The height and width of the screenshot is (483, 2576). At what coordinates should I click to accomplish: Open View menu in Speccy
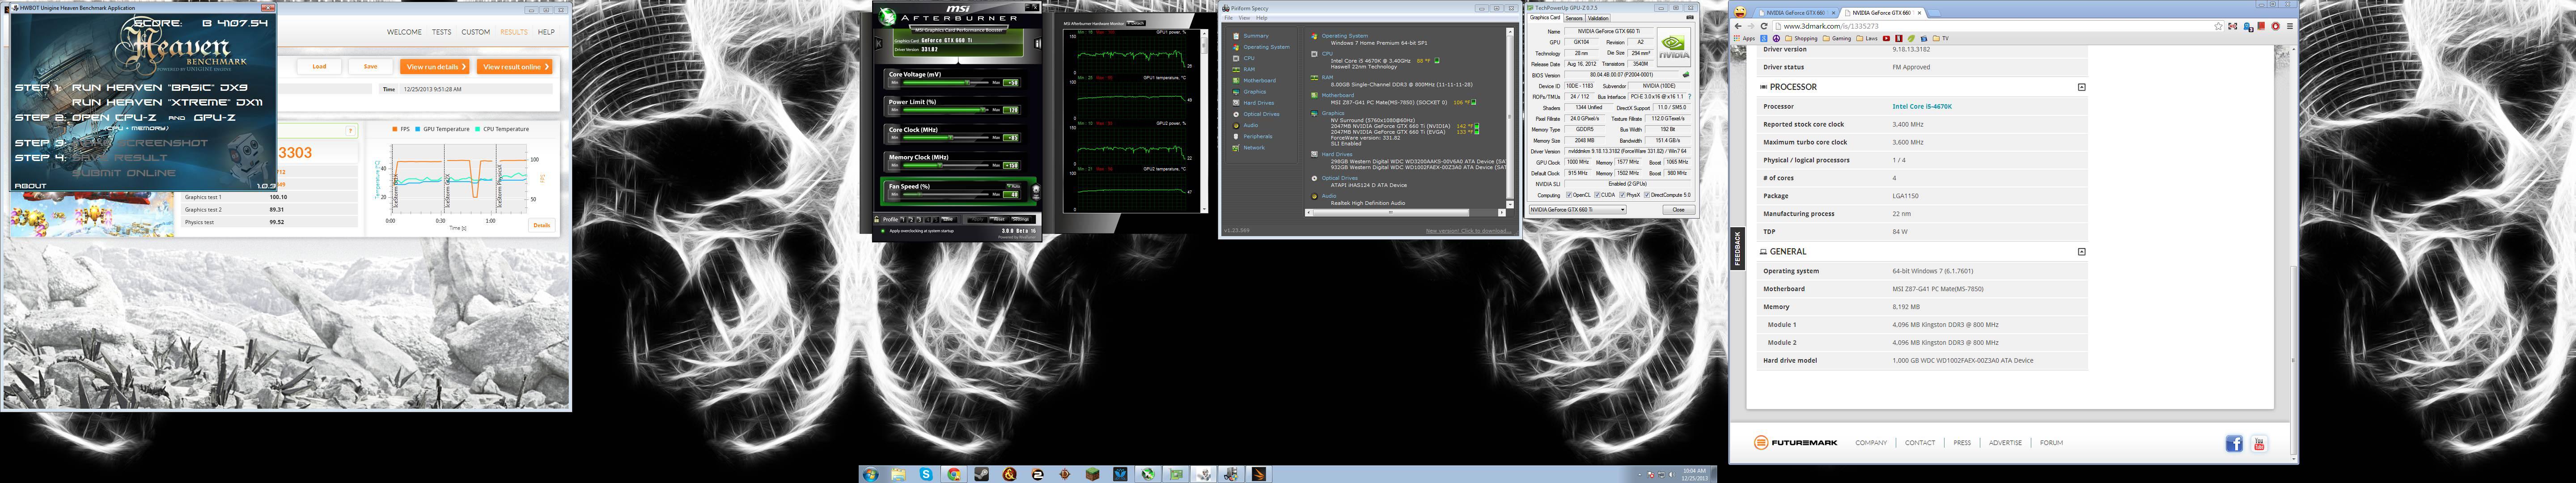point(1244,18)
